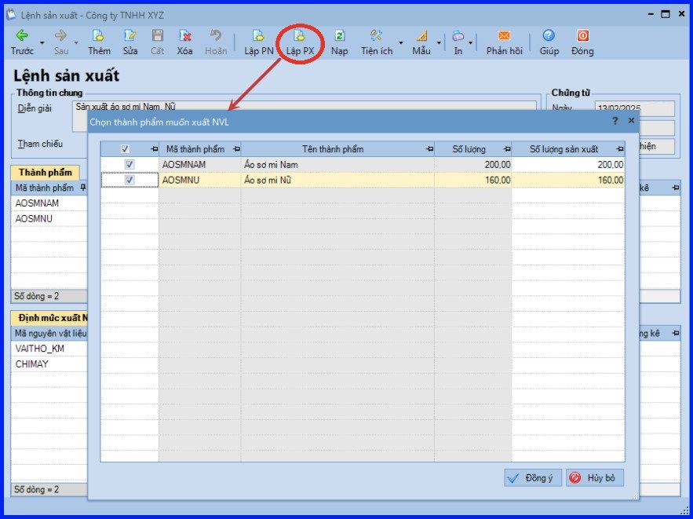The image size is (693, 519).
Task: Uncheck the AOSMNAM row checkbox
Action: coord(129,165)
